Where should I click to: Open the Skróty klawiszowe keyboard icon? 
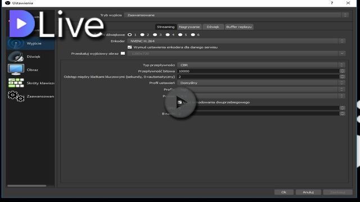coord(16,83)
